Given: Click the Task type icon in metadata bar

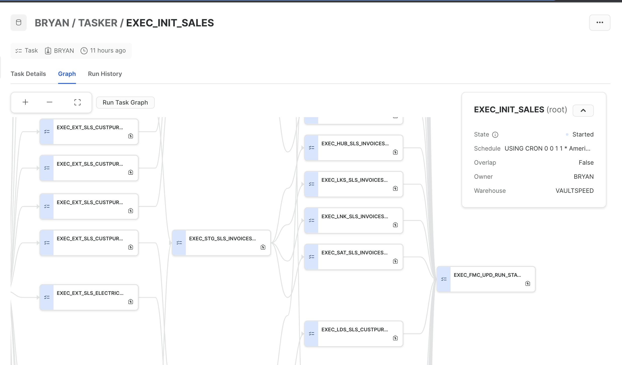Looking at the screenshot, I should [19, 51].
